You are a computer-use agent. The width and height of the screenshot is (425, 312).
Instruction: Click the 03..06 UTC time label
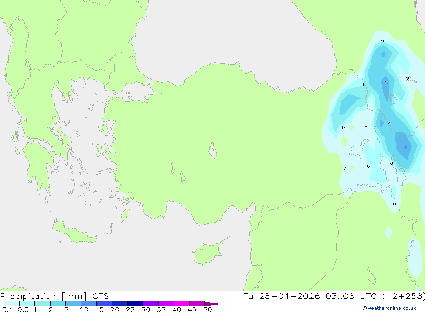tap(351, 296)
